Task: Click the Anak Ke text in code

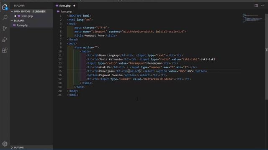Action: [105, 67]
